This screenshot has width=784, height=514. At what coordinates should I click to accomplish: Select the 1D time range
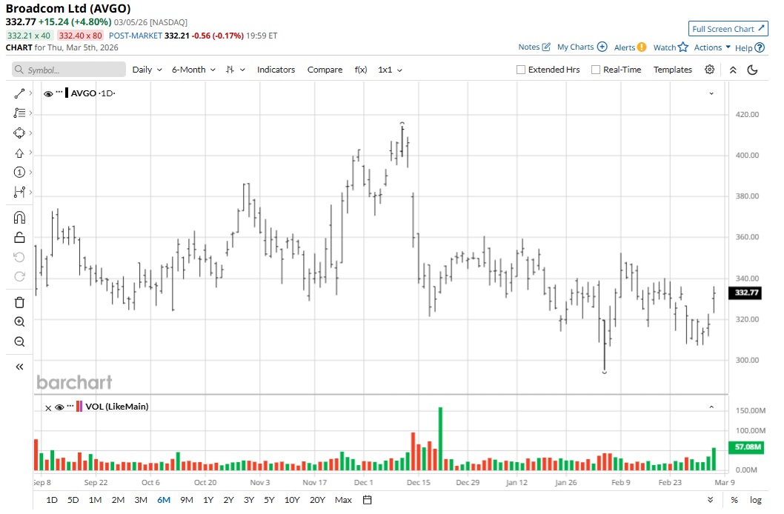point(51,500)
